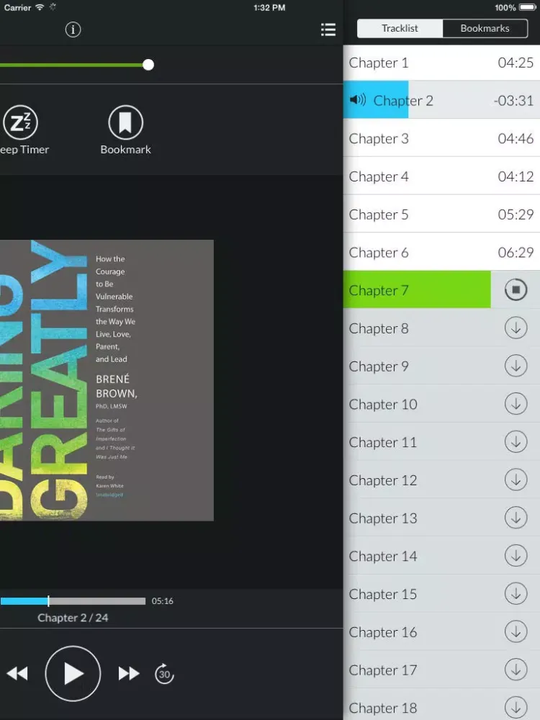Download Chapter 10
The height and width of the screenshot is (720, 540).
[516, 404]
